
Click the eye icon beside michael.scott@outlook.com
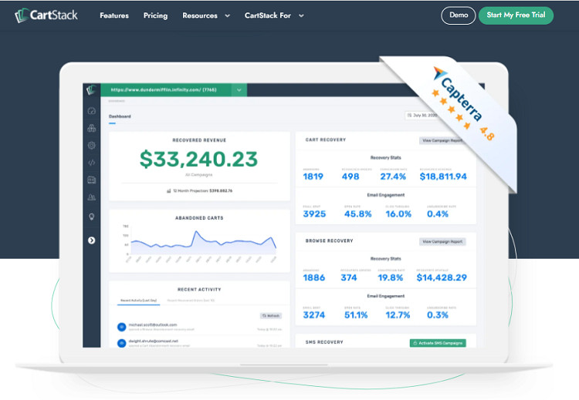(121, 327)
